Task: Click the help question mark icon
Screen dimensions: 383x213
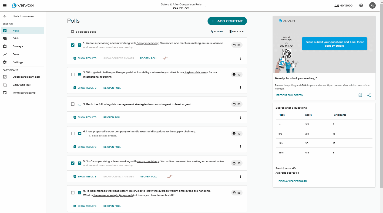Action: click(x=361, y=5)
